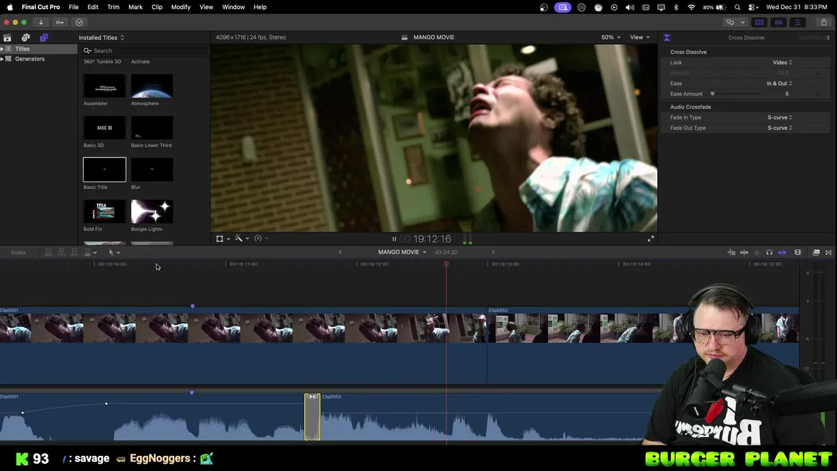Show the Titles and Generators sidebar
Viewport: 837px width, 471px height.
(44, 37)
